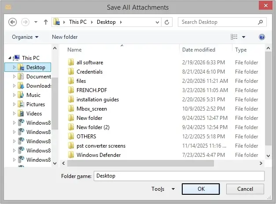Collapse the This PC tree node
Viewport: 276px width, 204px height.
coord(10,58)
